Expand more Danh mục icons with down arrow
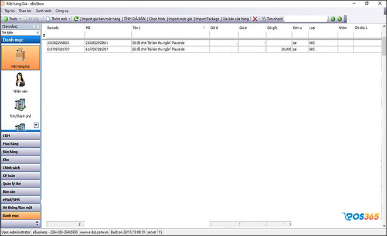This screenshot has width=387, height=236. [36, 125]
